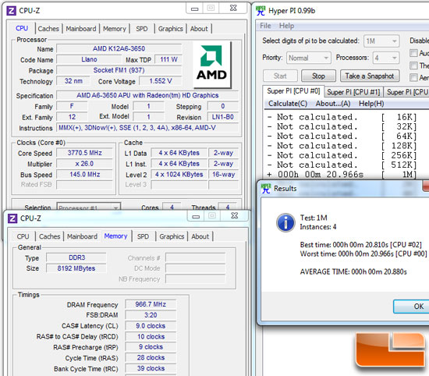This screenshot has height=376, width=429.
Task: Open the Calculate(C) menu
Action: [288, 104]
